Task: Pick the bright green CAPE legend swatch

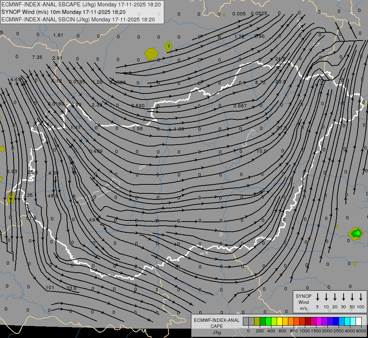Action: coord(268,321)
